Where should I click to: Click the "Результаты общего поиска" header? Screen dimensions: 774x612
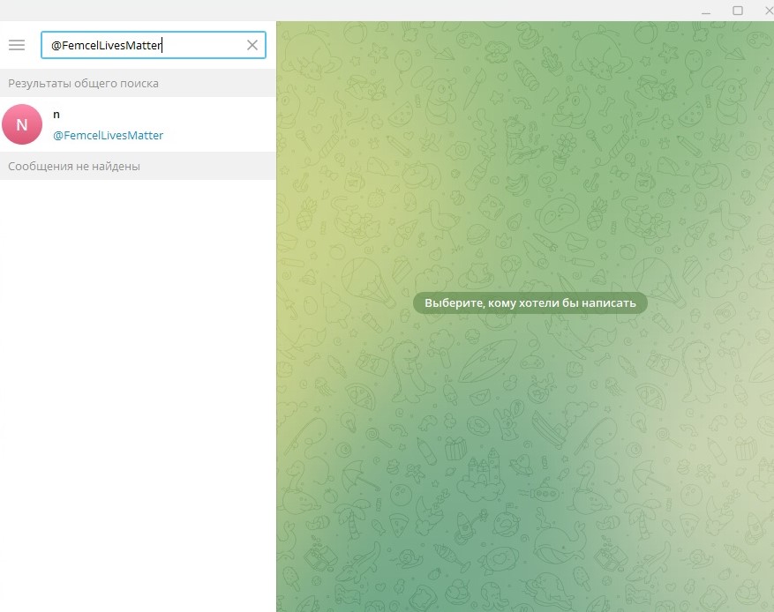(x=84, y=84)
